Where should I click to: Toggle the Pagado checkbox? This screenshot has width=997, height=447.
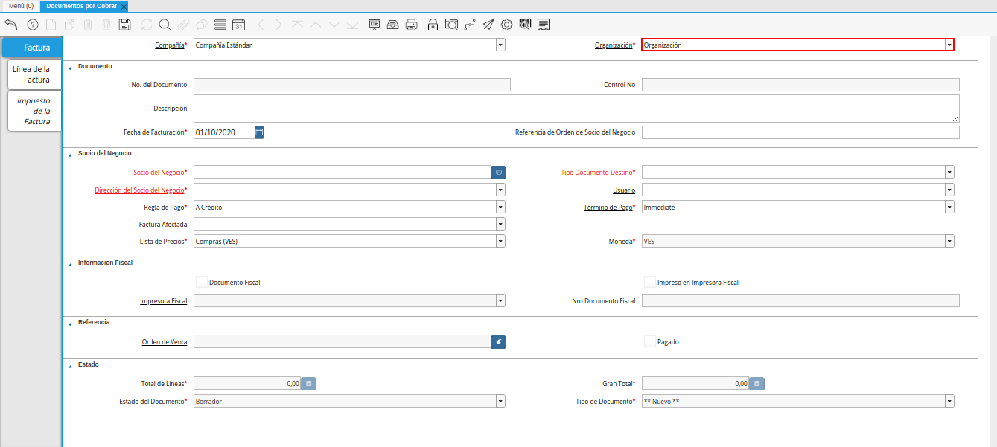coord(650,342)
